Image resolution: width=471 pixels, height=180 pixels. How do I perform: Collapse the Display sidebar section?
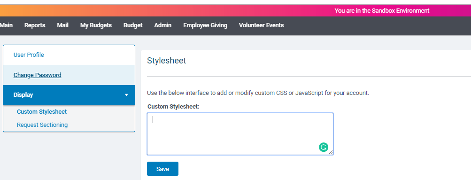(69, 95)
